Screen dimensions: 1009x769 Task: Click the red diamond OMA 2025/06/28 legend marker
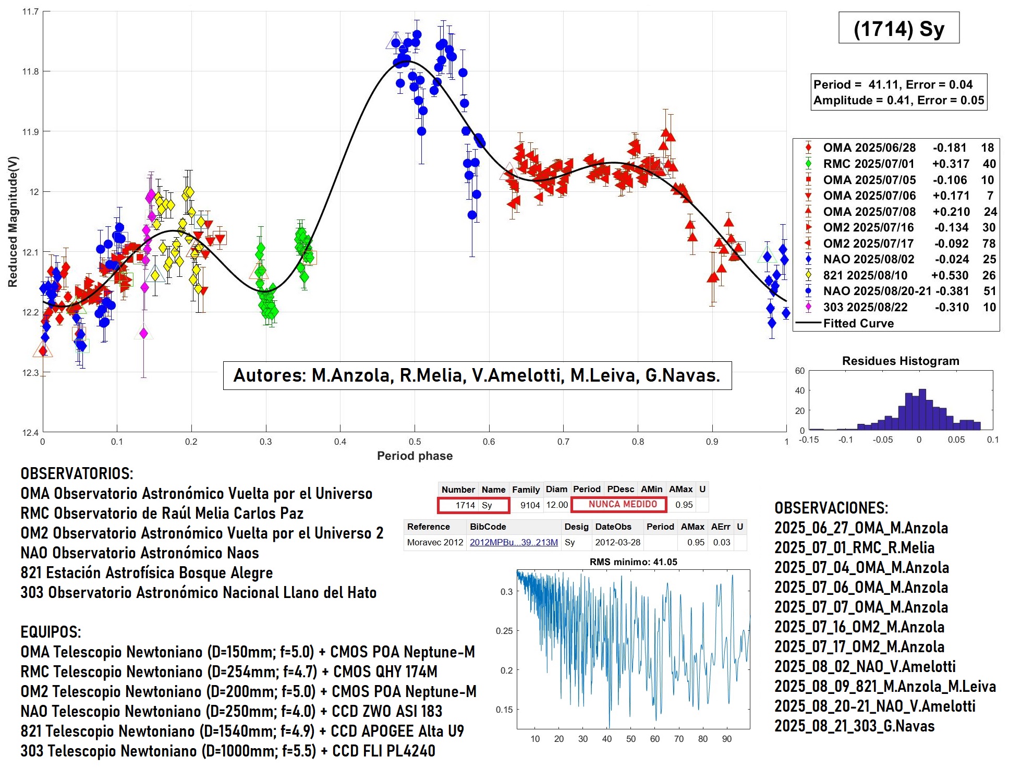(808, 148)
